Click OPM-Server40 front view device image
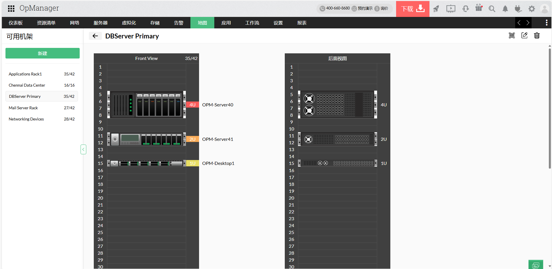The height and width of the screenshot is (269, 552). click(x=146, y=105)
